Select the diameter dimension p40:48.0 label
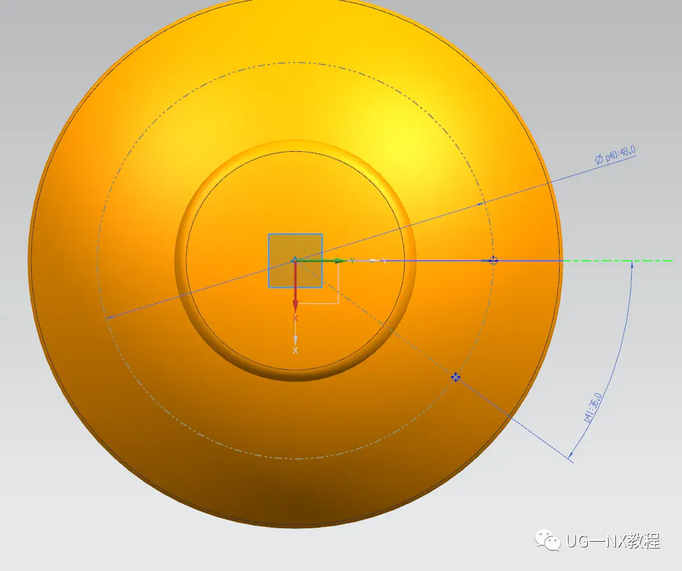The width and height of the screenshot is (682, 571). pos(616,154)
